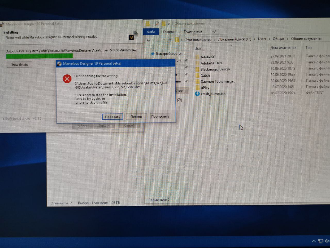Open the Главная ribbon tab

tap(169, 32)
